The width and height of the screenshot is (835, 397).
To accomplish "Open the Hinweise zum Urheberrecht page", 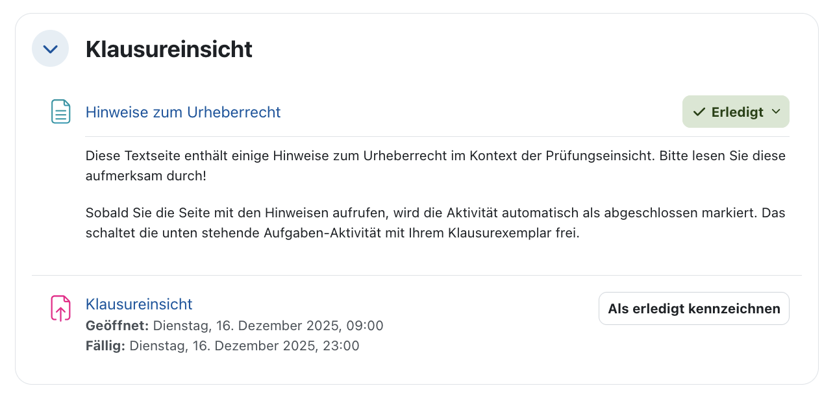I will coord(183,112).
